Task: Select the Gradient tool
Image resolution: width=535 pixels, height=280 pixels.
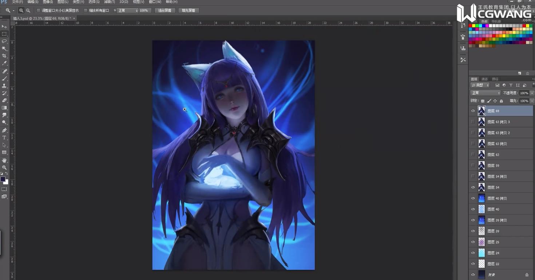Action: tap(4, 108)
